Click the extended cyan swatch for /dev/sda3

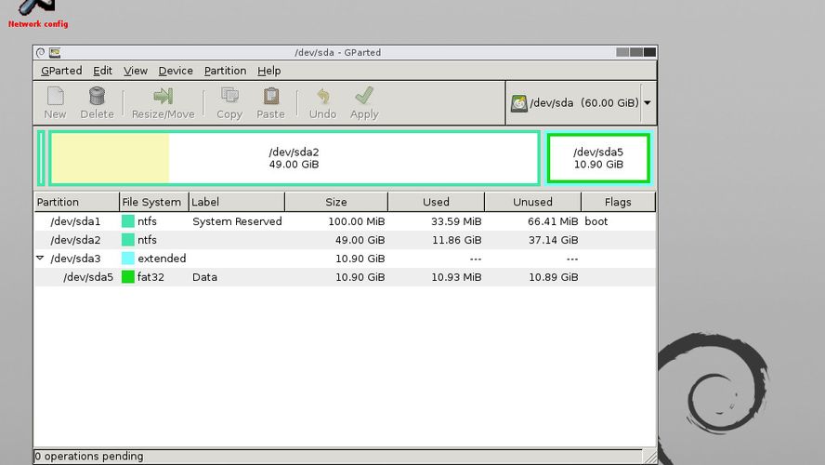[x=128, y=258]
